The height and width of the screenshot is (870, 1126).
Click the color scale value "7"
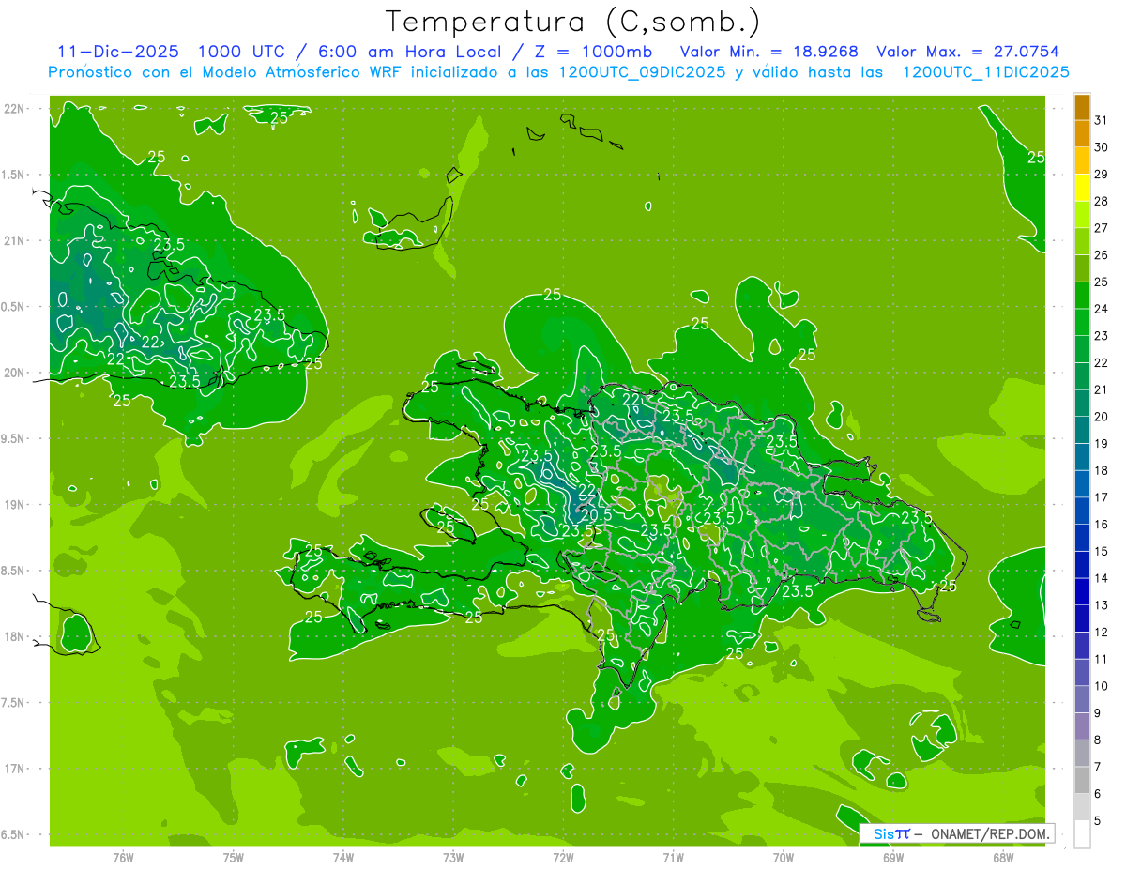pyautogui.click(x=1098, y=767)
